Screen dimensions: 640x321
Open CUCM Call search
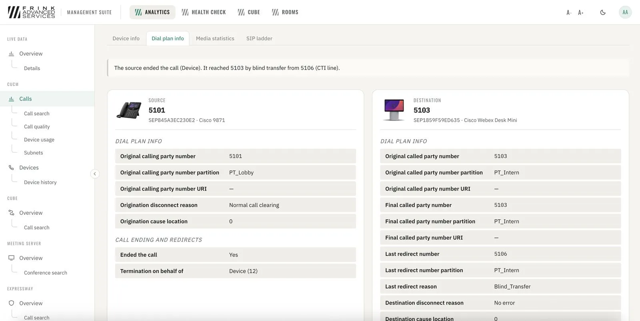[x=37, y=113]
